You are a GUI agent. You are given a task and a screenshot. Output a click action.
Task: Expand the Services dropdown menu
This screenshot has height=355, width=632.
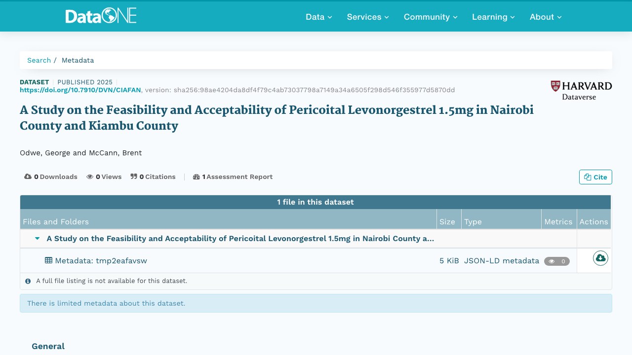[368, 17]
